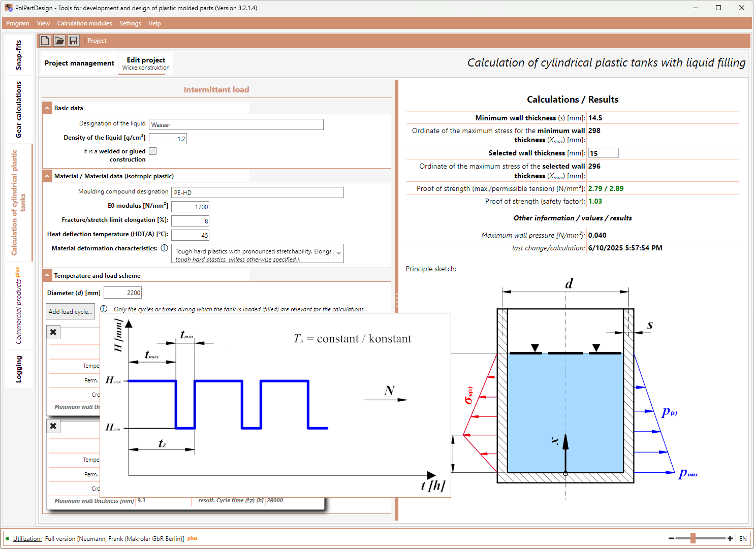
Task: Switch to the Project management tab
Action: pos(79,63)
